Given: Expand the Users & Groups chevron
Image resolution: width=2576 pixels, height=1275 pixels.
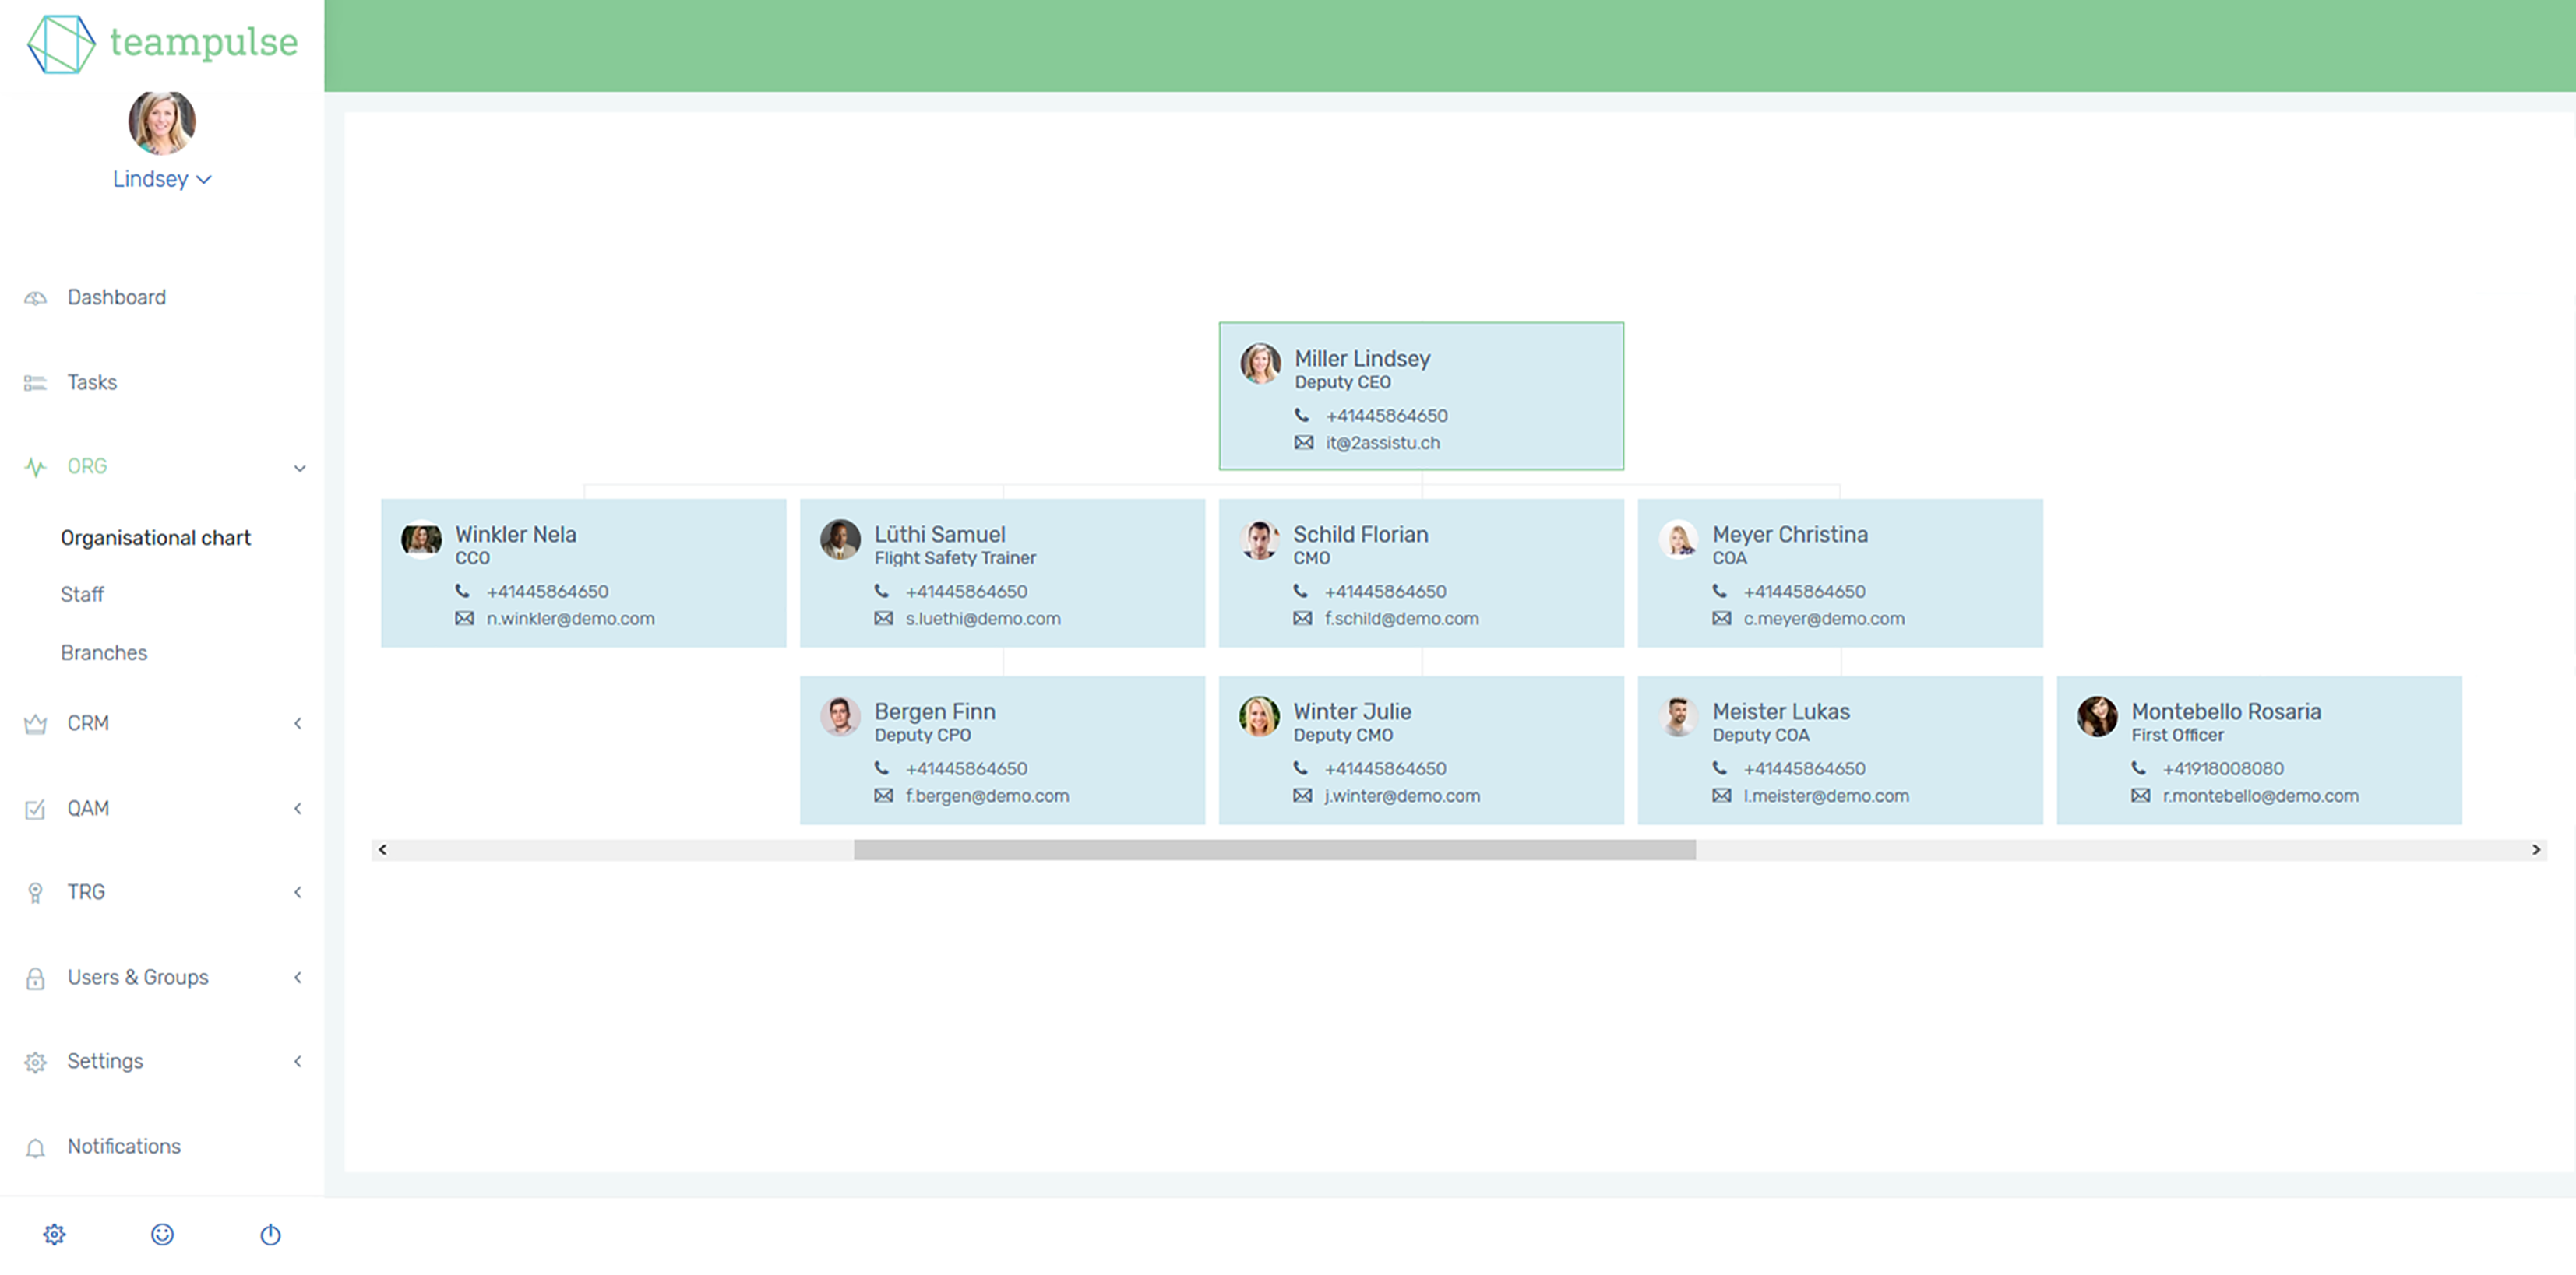Looking at the screenshot, I should click(298, 977).
